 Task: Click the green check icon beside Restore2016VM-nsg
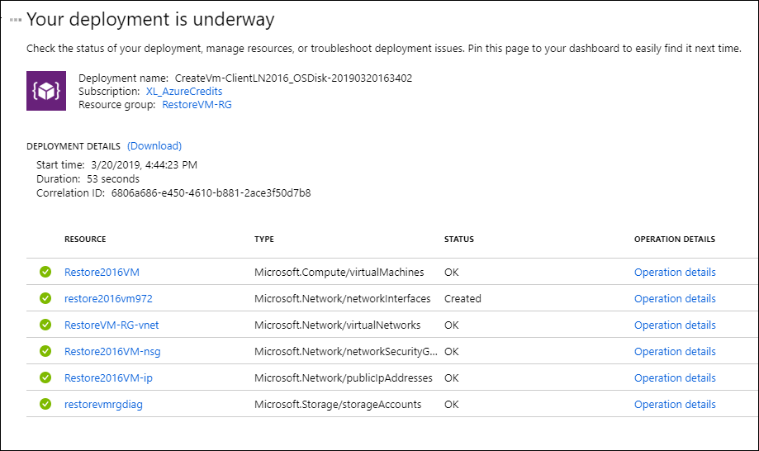pyautogui.click(x=45, y=351)
